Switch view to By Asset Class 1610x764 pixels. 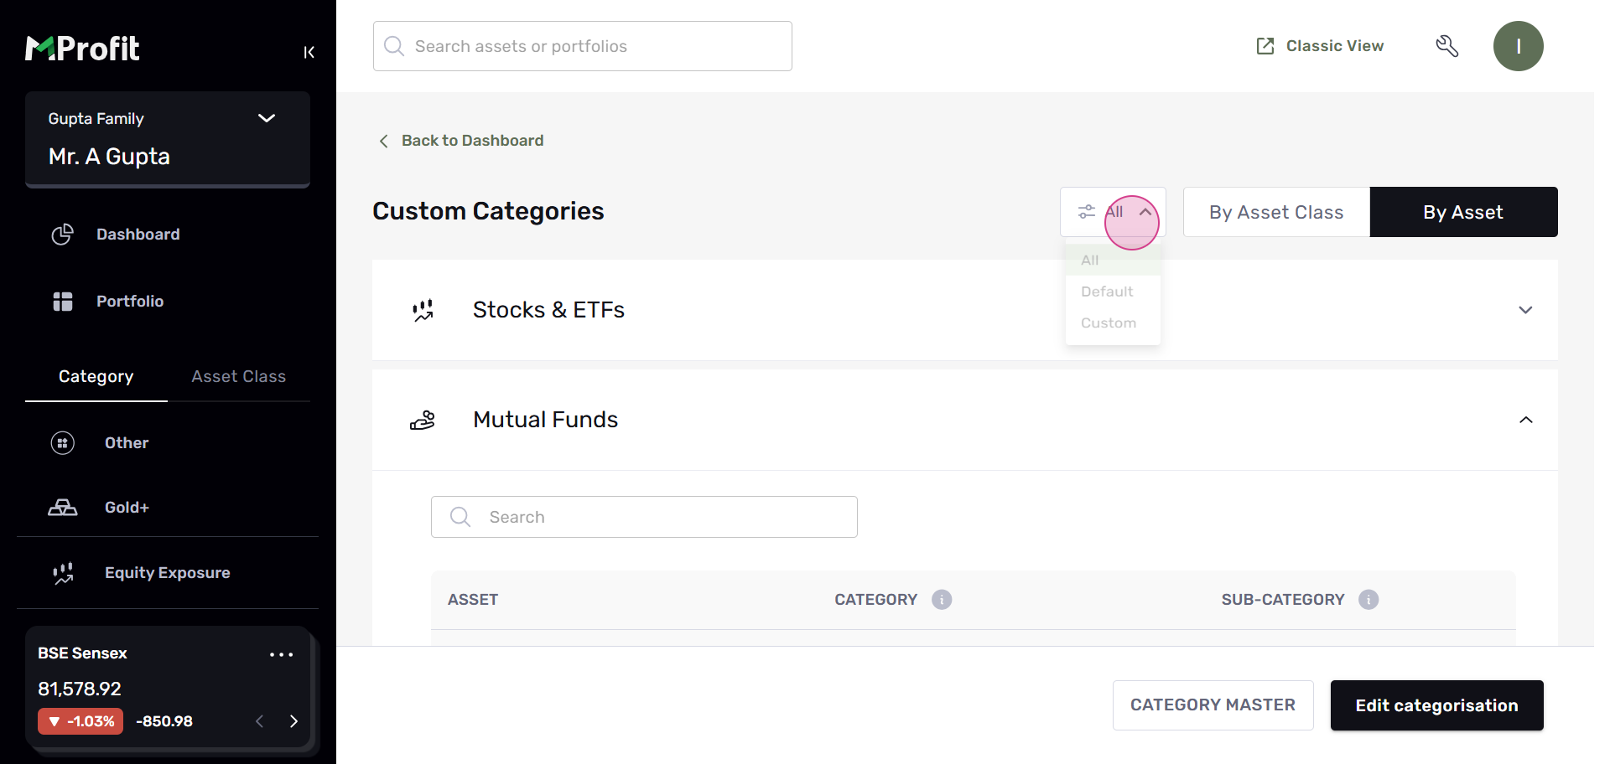1276,212
